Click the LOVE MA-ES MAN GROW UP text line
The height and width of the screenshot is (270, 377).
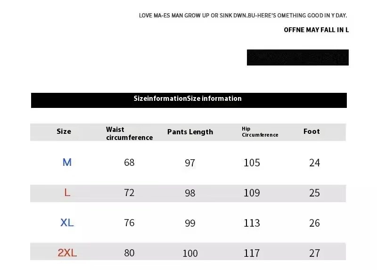(243, 16)
